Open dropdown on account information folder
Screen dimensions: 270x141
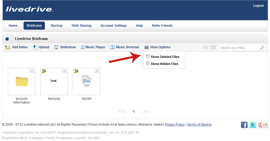[x=32, y=71]
